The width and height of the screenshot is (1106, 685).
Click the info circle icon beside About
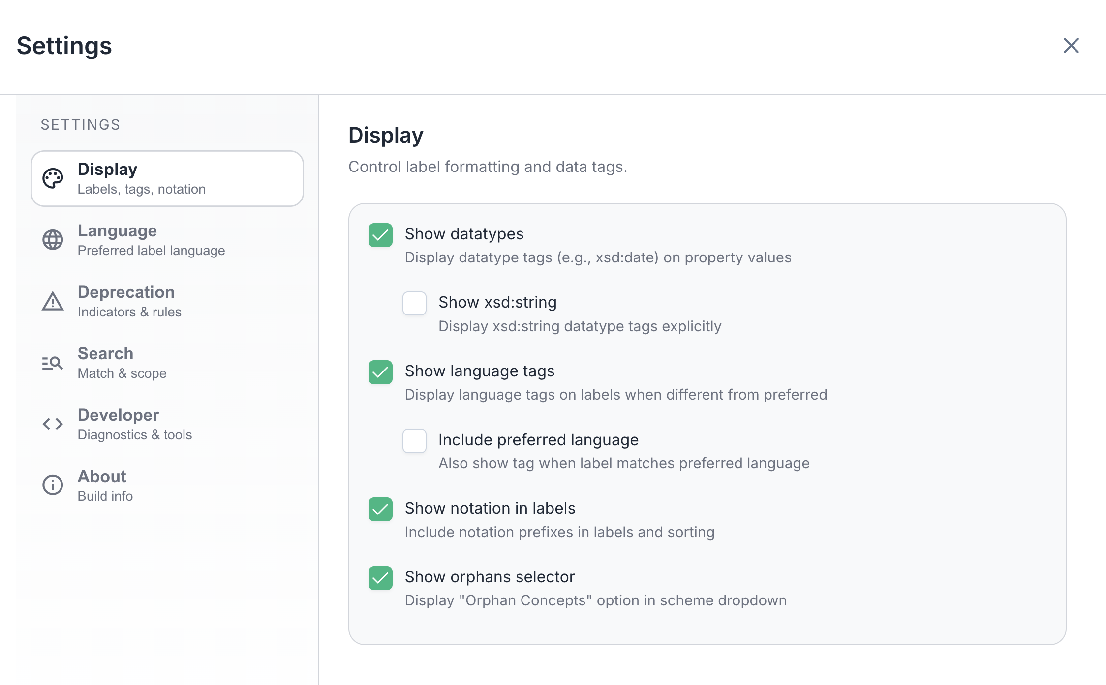[53, 485]
